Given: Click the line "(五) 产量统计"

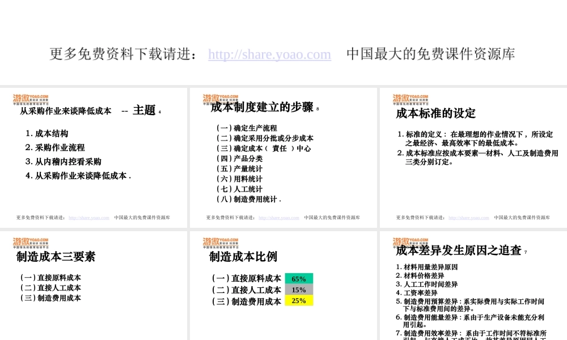Looking at the screenshot, I should (240, 169).
